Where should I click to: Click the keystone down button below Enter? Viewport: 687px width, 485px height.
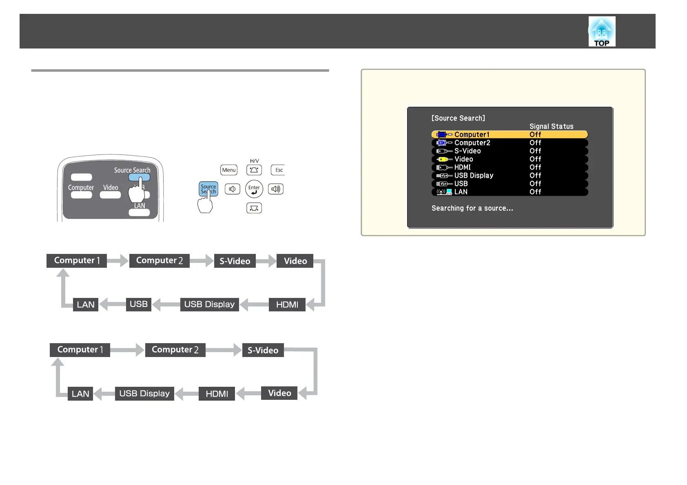[254, 208]
